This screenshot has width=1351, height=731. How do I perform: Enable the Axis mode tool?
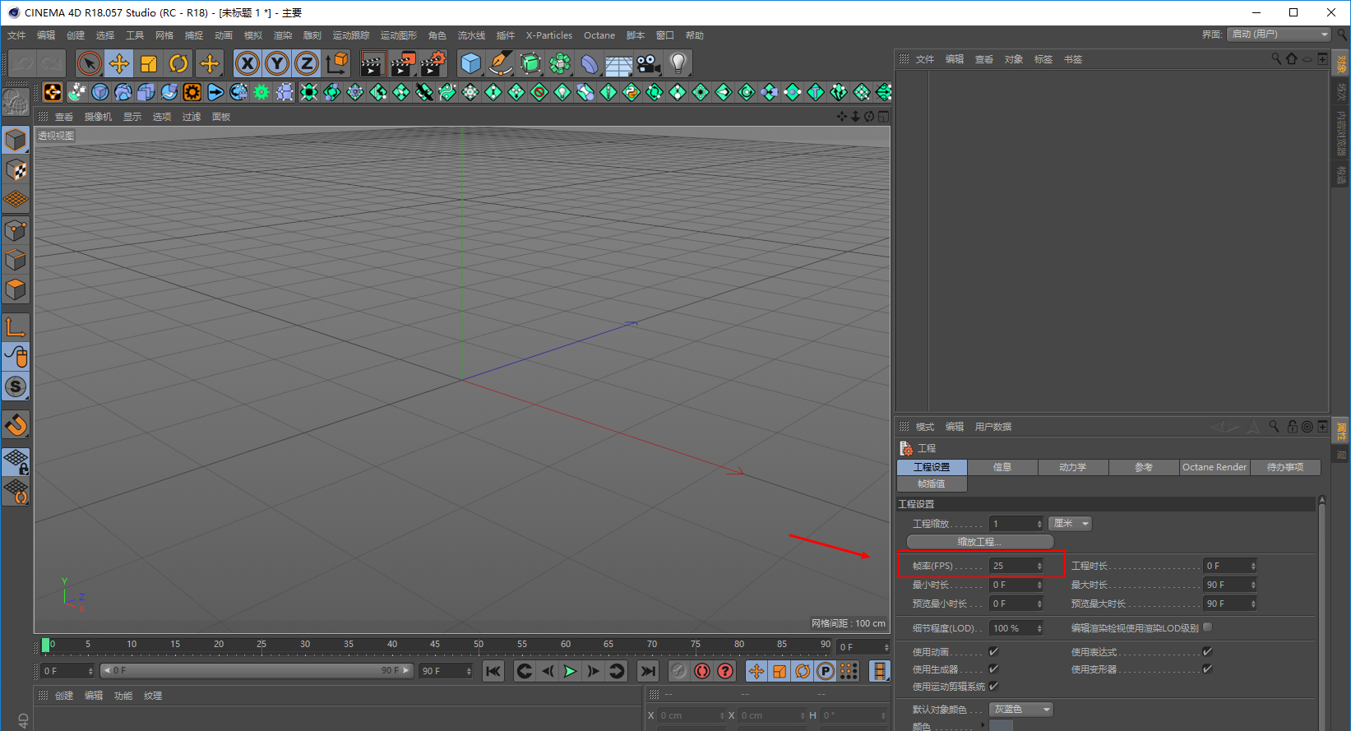[x=16, y=327]
